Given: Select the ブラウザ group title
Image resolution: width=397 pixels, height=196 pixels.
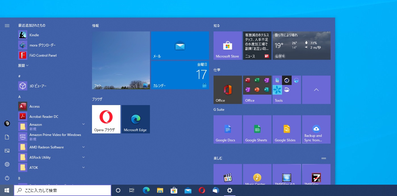Looking at the screenshot, I should [x=97, y=99].
